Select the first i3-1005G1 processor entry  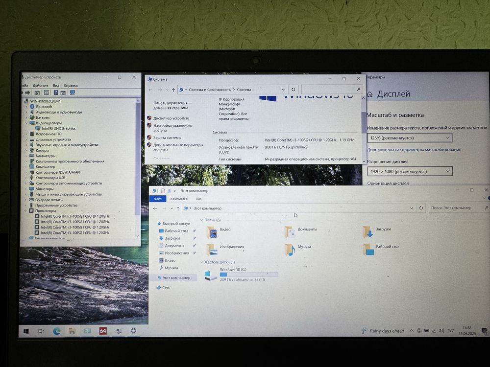pyautogui.click(x=74, y=216)
